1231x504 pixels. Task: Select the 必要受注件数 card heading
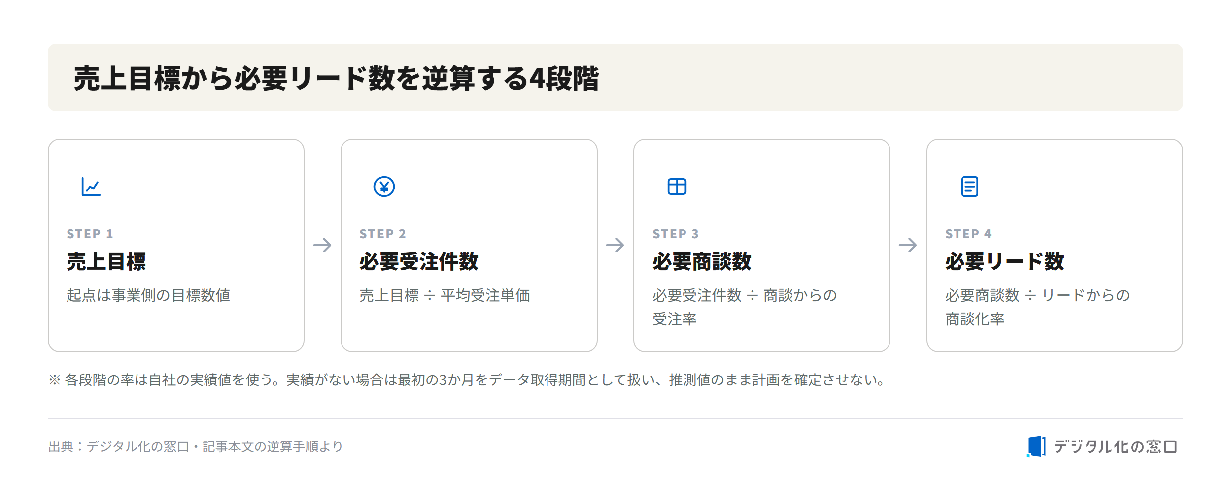(419, 261)
